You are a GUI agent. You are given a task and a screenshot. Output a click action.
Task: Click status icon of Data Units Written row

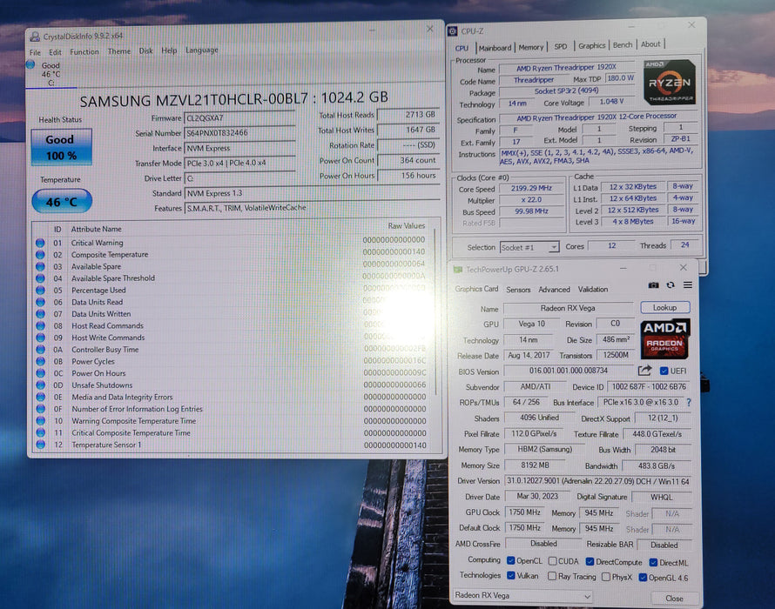[40, 314]
